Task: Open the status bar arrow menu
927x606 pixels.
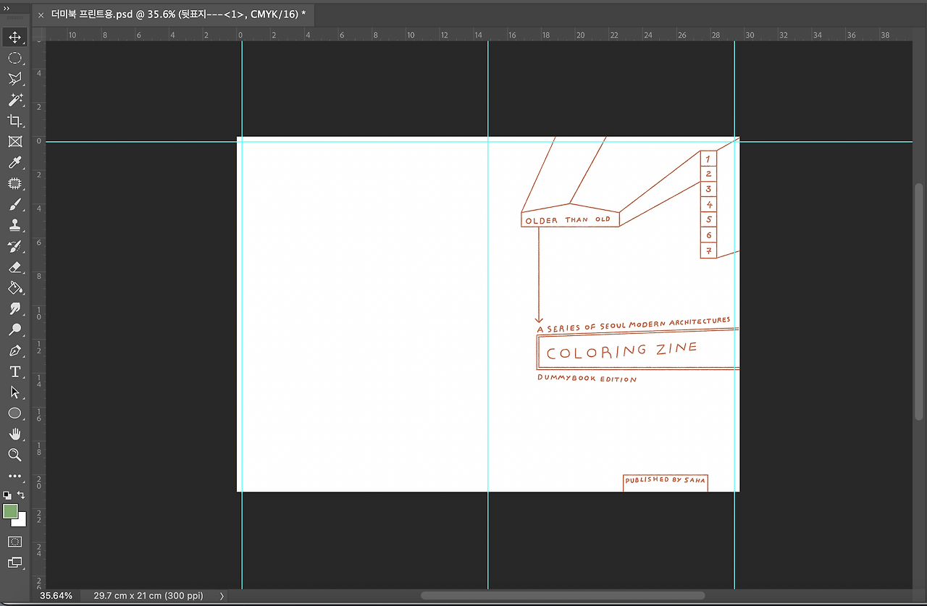Action: pyautogui.click(x=222, y=596)
